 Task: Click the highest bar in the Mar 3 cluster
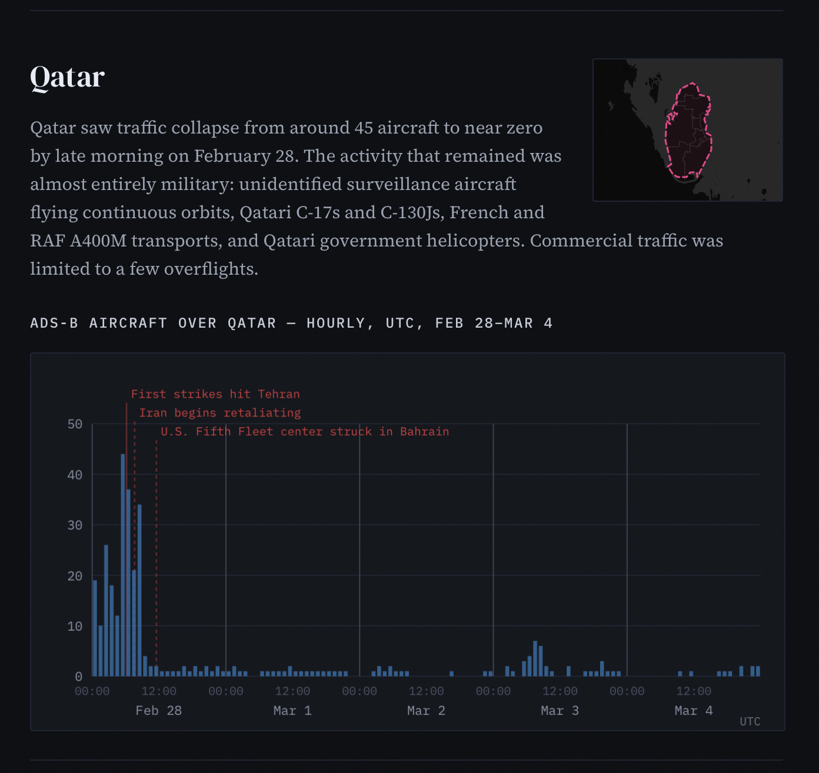tap(535, 658)
